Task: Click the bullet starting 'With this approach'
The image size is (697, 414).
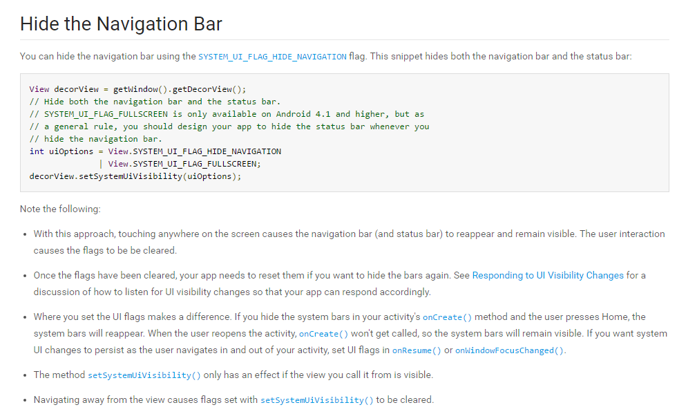Action: pyautogui.click(x=349, y=234)
